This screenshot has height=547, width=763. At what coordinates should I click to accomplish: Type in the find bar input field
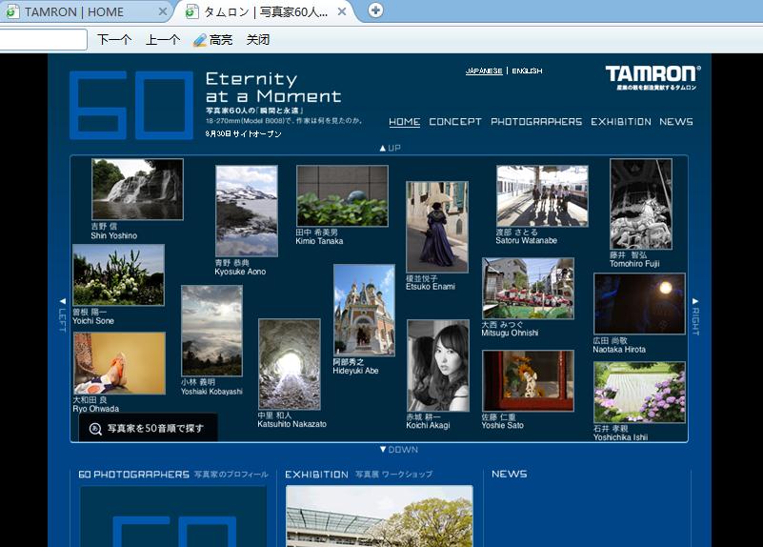click(x=43, y=40)
